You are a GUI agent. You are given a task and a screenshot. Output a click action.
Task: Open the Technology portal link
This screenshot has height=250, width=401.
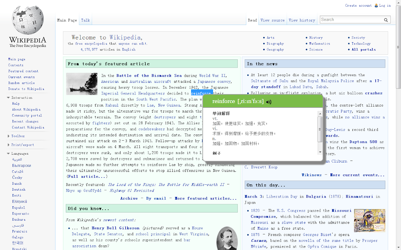click(x=361, y=44)
